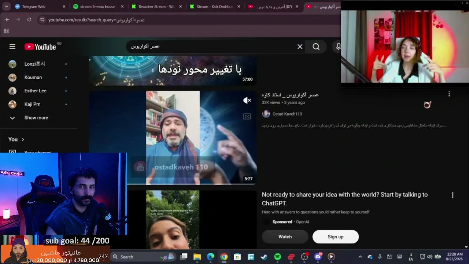Close the Telegram Web tab
Image resolution: width=469 pixels, height=264 pixels.
coord(64,7)
